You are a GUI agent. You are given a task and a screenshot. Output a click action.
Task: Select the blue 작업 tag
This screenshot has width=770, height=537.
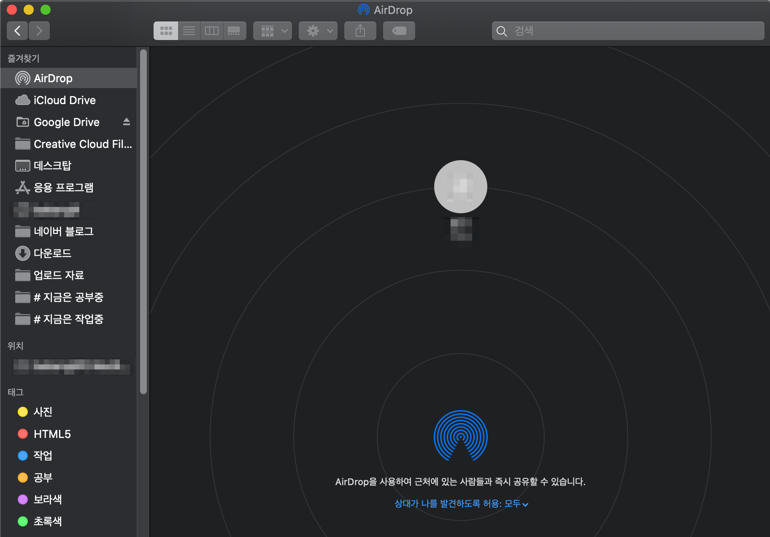click(69, 456)
